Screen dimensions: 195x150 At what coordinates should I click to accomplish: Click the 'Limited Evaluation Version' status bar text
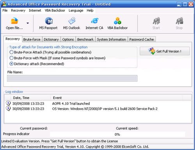[60, 141]
